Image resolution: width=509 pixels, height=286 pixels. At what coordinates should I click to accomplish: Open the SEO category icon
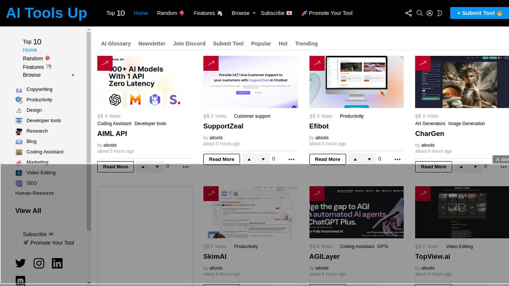click(x=19, y=183)
